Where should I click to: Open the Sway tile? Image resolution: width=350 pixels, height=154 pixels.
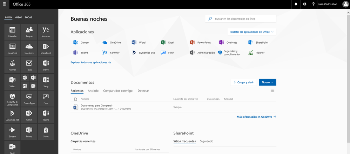46,82
